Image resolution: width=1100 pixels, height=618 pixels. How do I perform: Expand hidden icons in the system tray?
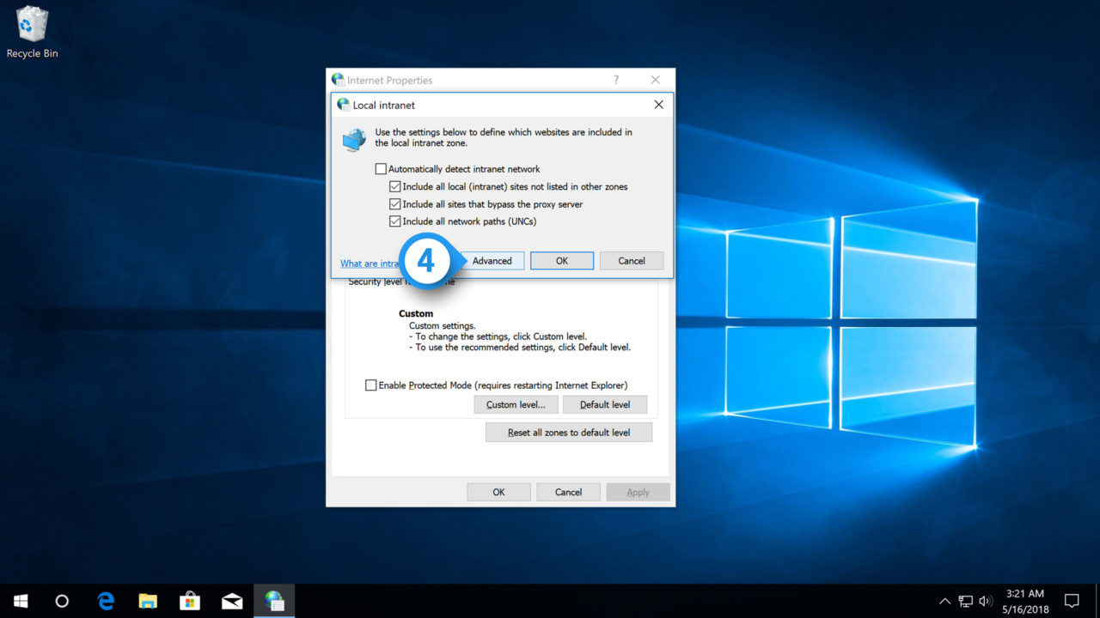click(944, 601)
